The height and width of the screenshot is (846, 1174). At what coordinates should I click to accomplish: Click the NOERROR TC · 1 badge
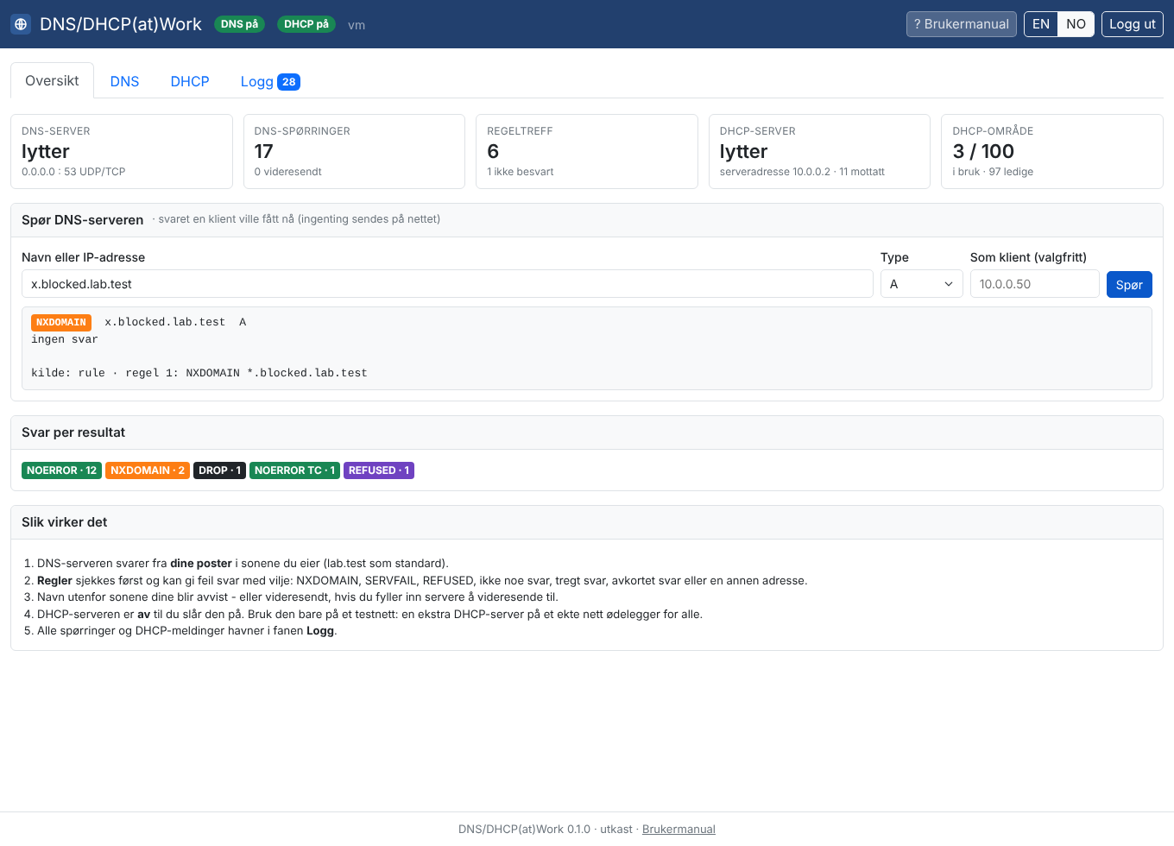point(294,470)
